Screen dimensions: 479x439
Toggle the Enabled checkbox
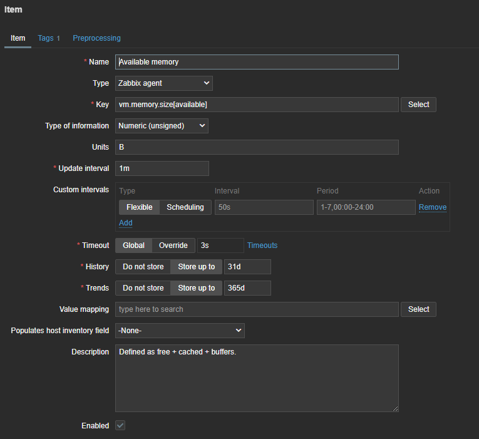(x=120, y=425)
